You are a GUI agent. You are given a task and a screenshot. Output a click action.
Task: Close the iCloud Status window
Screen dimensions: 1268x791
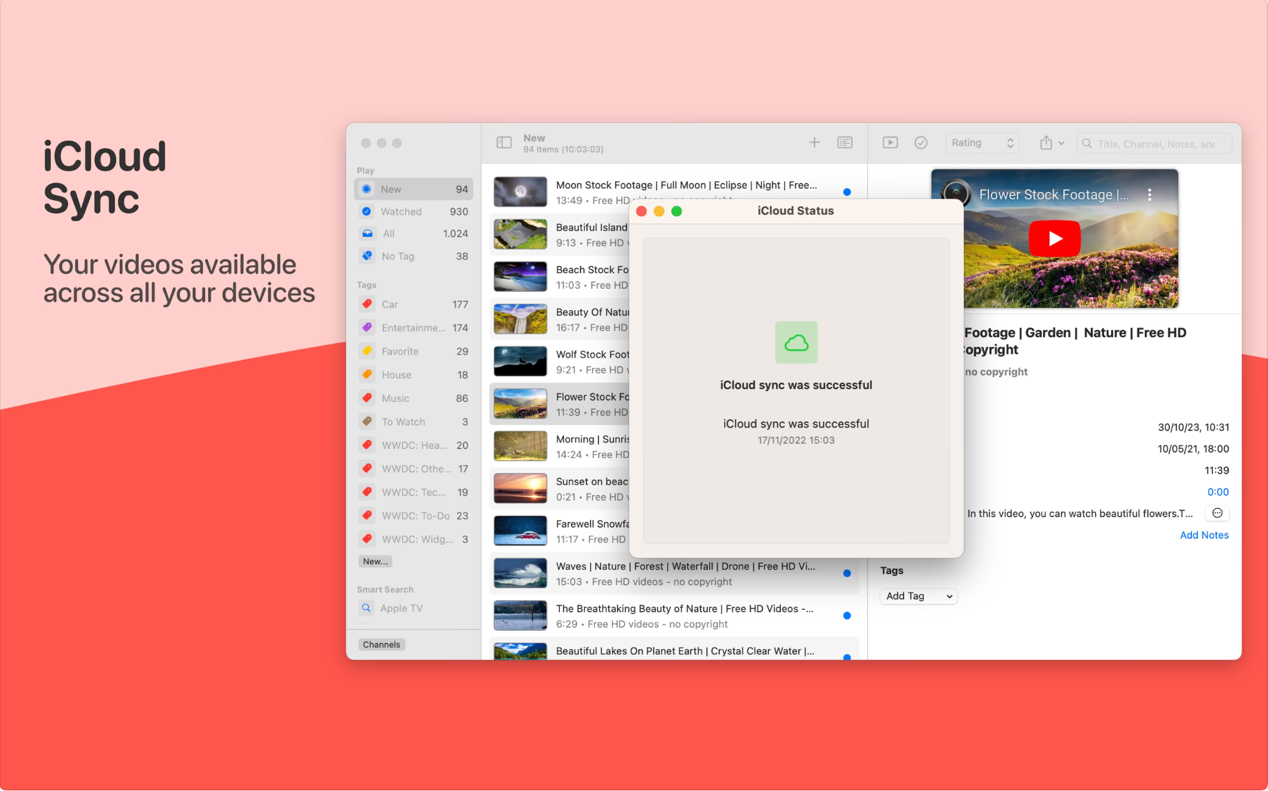641,211
